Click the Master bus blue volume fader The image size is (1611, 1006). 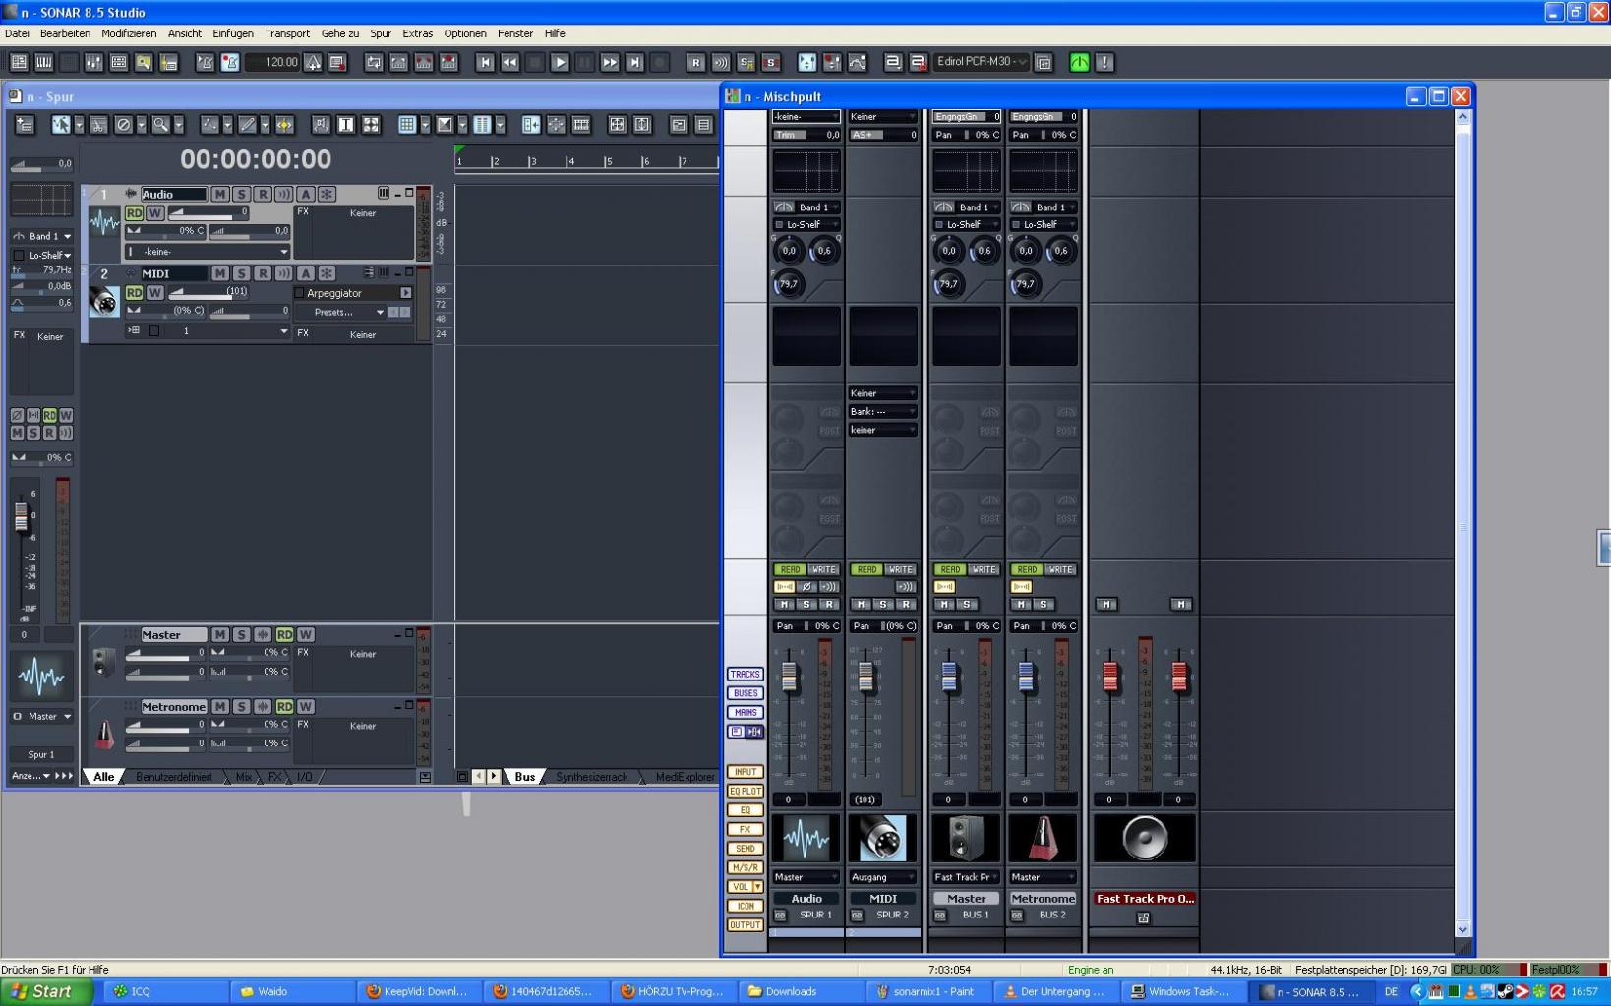(x=949, y=676)
